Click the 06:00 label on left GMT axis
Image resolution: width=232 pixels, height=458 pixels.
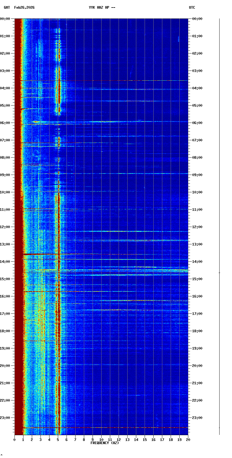tap(5, 123)
